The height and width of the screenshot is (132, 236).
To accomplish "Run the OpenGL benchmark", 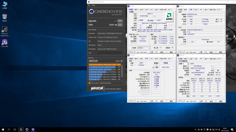I will click(x=120, y=21).
